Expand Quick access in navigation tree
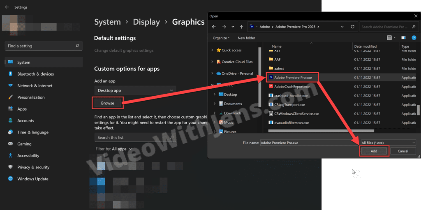Image resolution: width=421 pixels, height=210 pixels. pos(213,50)
